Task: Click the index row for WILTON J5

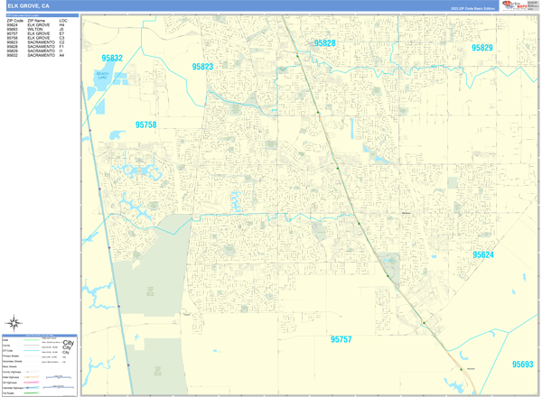Action: click(x=35, y=30)
